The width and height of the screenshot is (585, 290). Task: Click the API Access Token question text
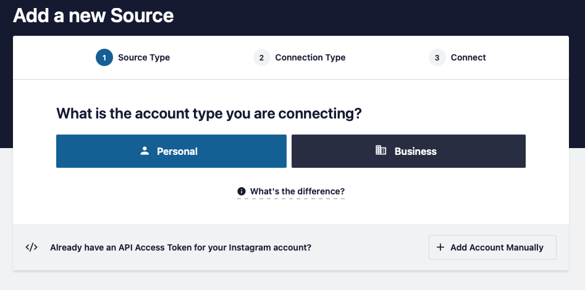click(x=180, y=247)
